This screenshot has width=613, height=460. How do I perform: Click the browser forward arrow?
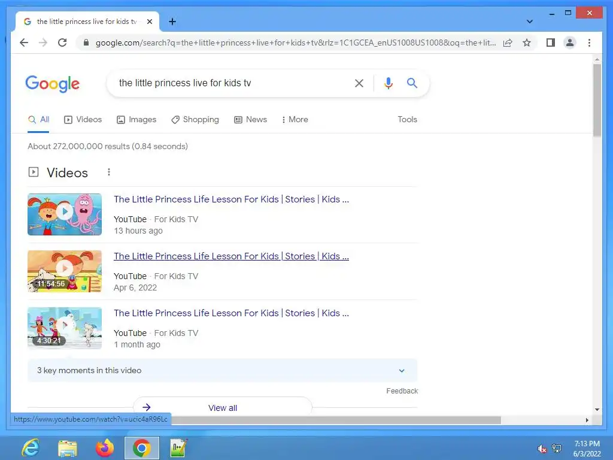click(43, 43)
